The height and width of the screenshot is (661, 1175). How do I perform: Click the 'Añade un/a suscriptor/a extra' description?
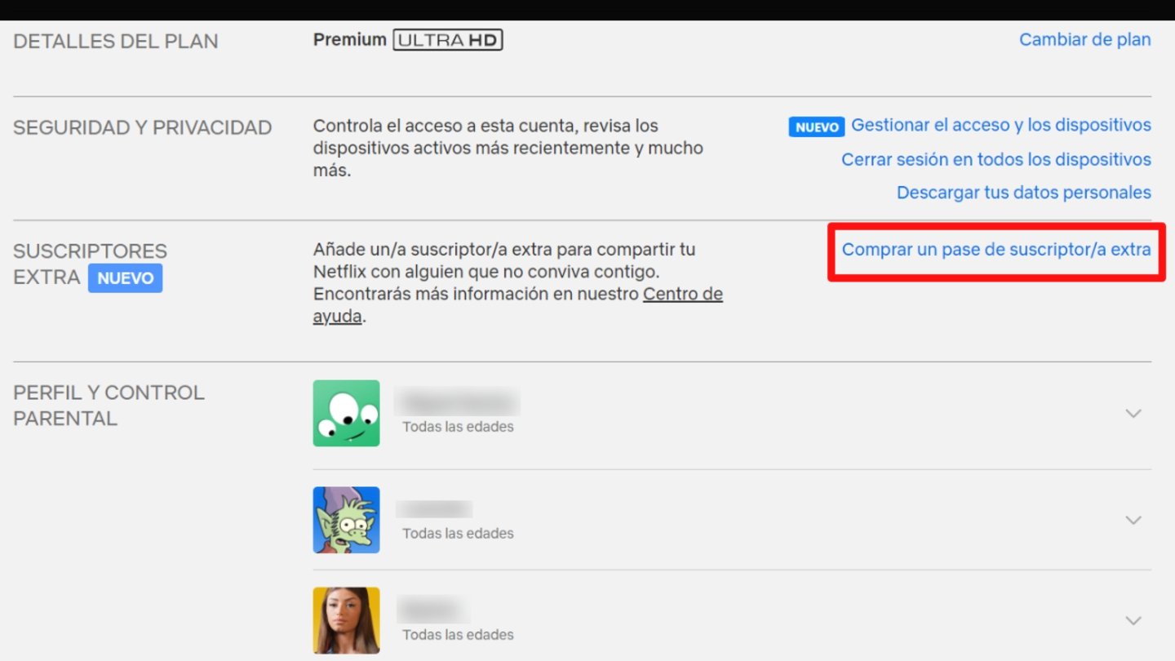[x=518, y=283]
